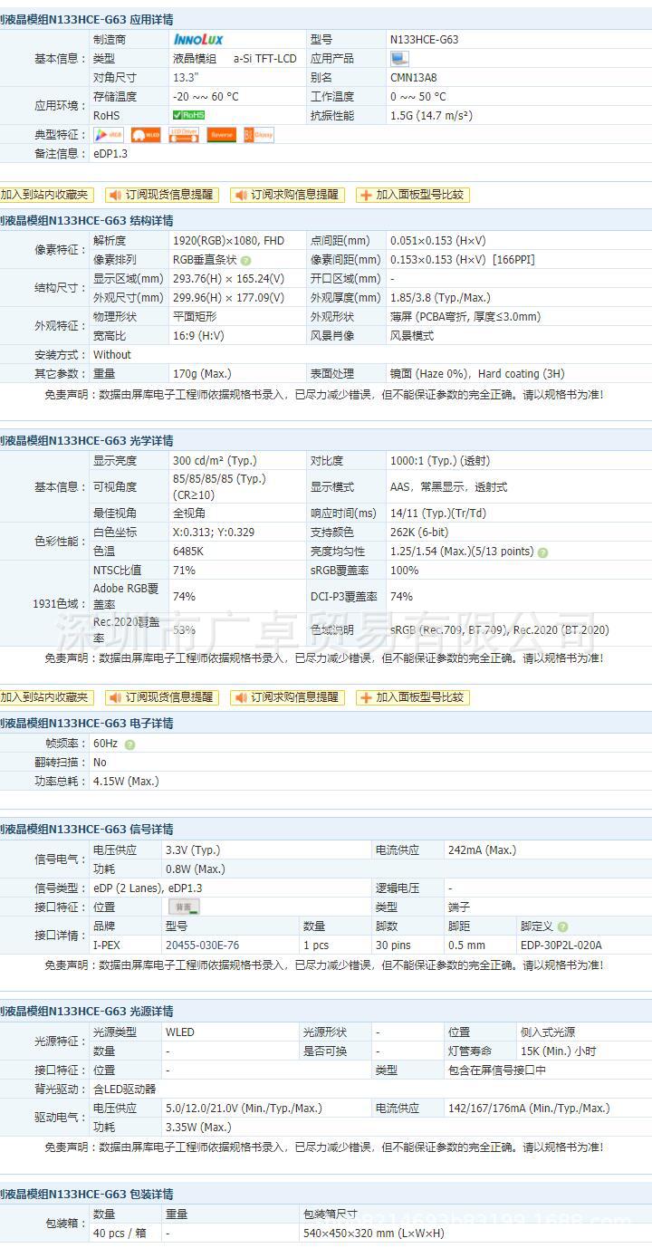Click the sRGB typical feature icon
The image size is (652, 1248).
pyautogui.click(x=109, y=135)
